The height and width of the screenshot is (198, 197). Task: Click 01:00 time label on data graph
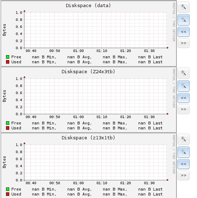click(x=78, y=51)
